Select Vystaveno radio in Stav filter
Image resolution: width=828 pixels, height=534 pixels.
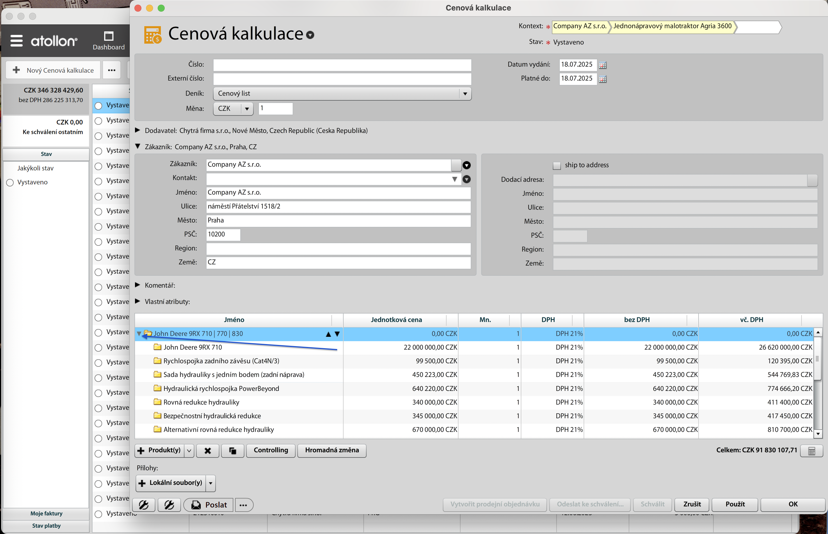(10, 182)
